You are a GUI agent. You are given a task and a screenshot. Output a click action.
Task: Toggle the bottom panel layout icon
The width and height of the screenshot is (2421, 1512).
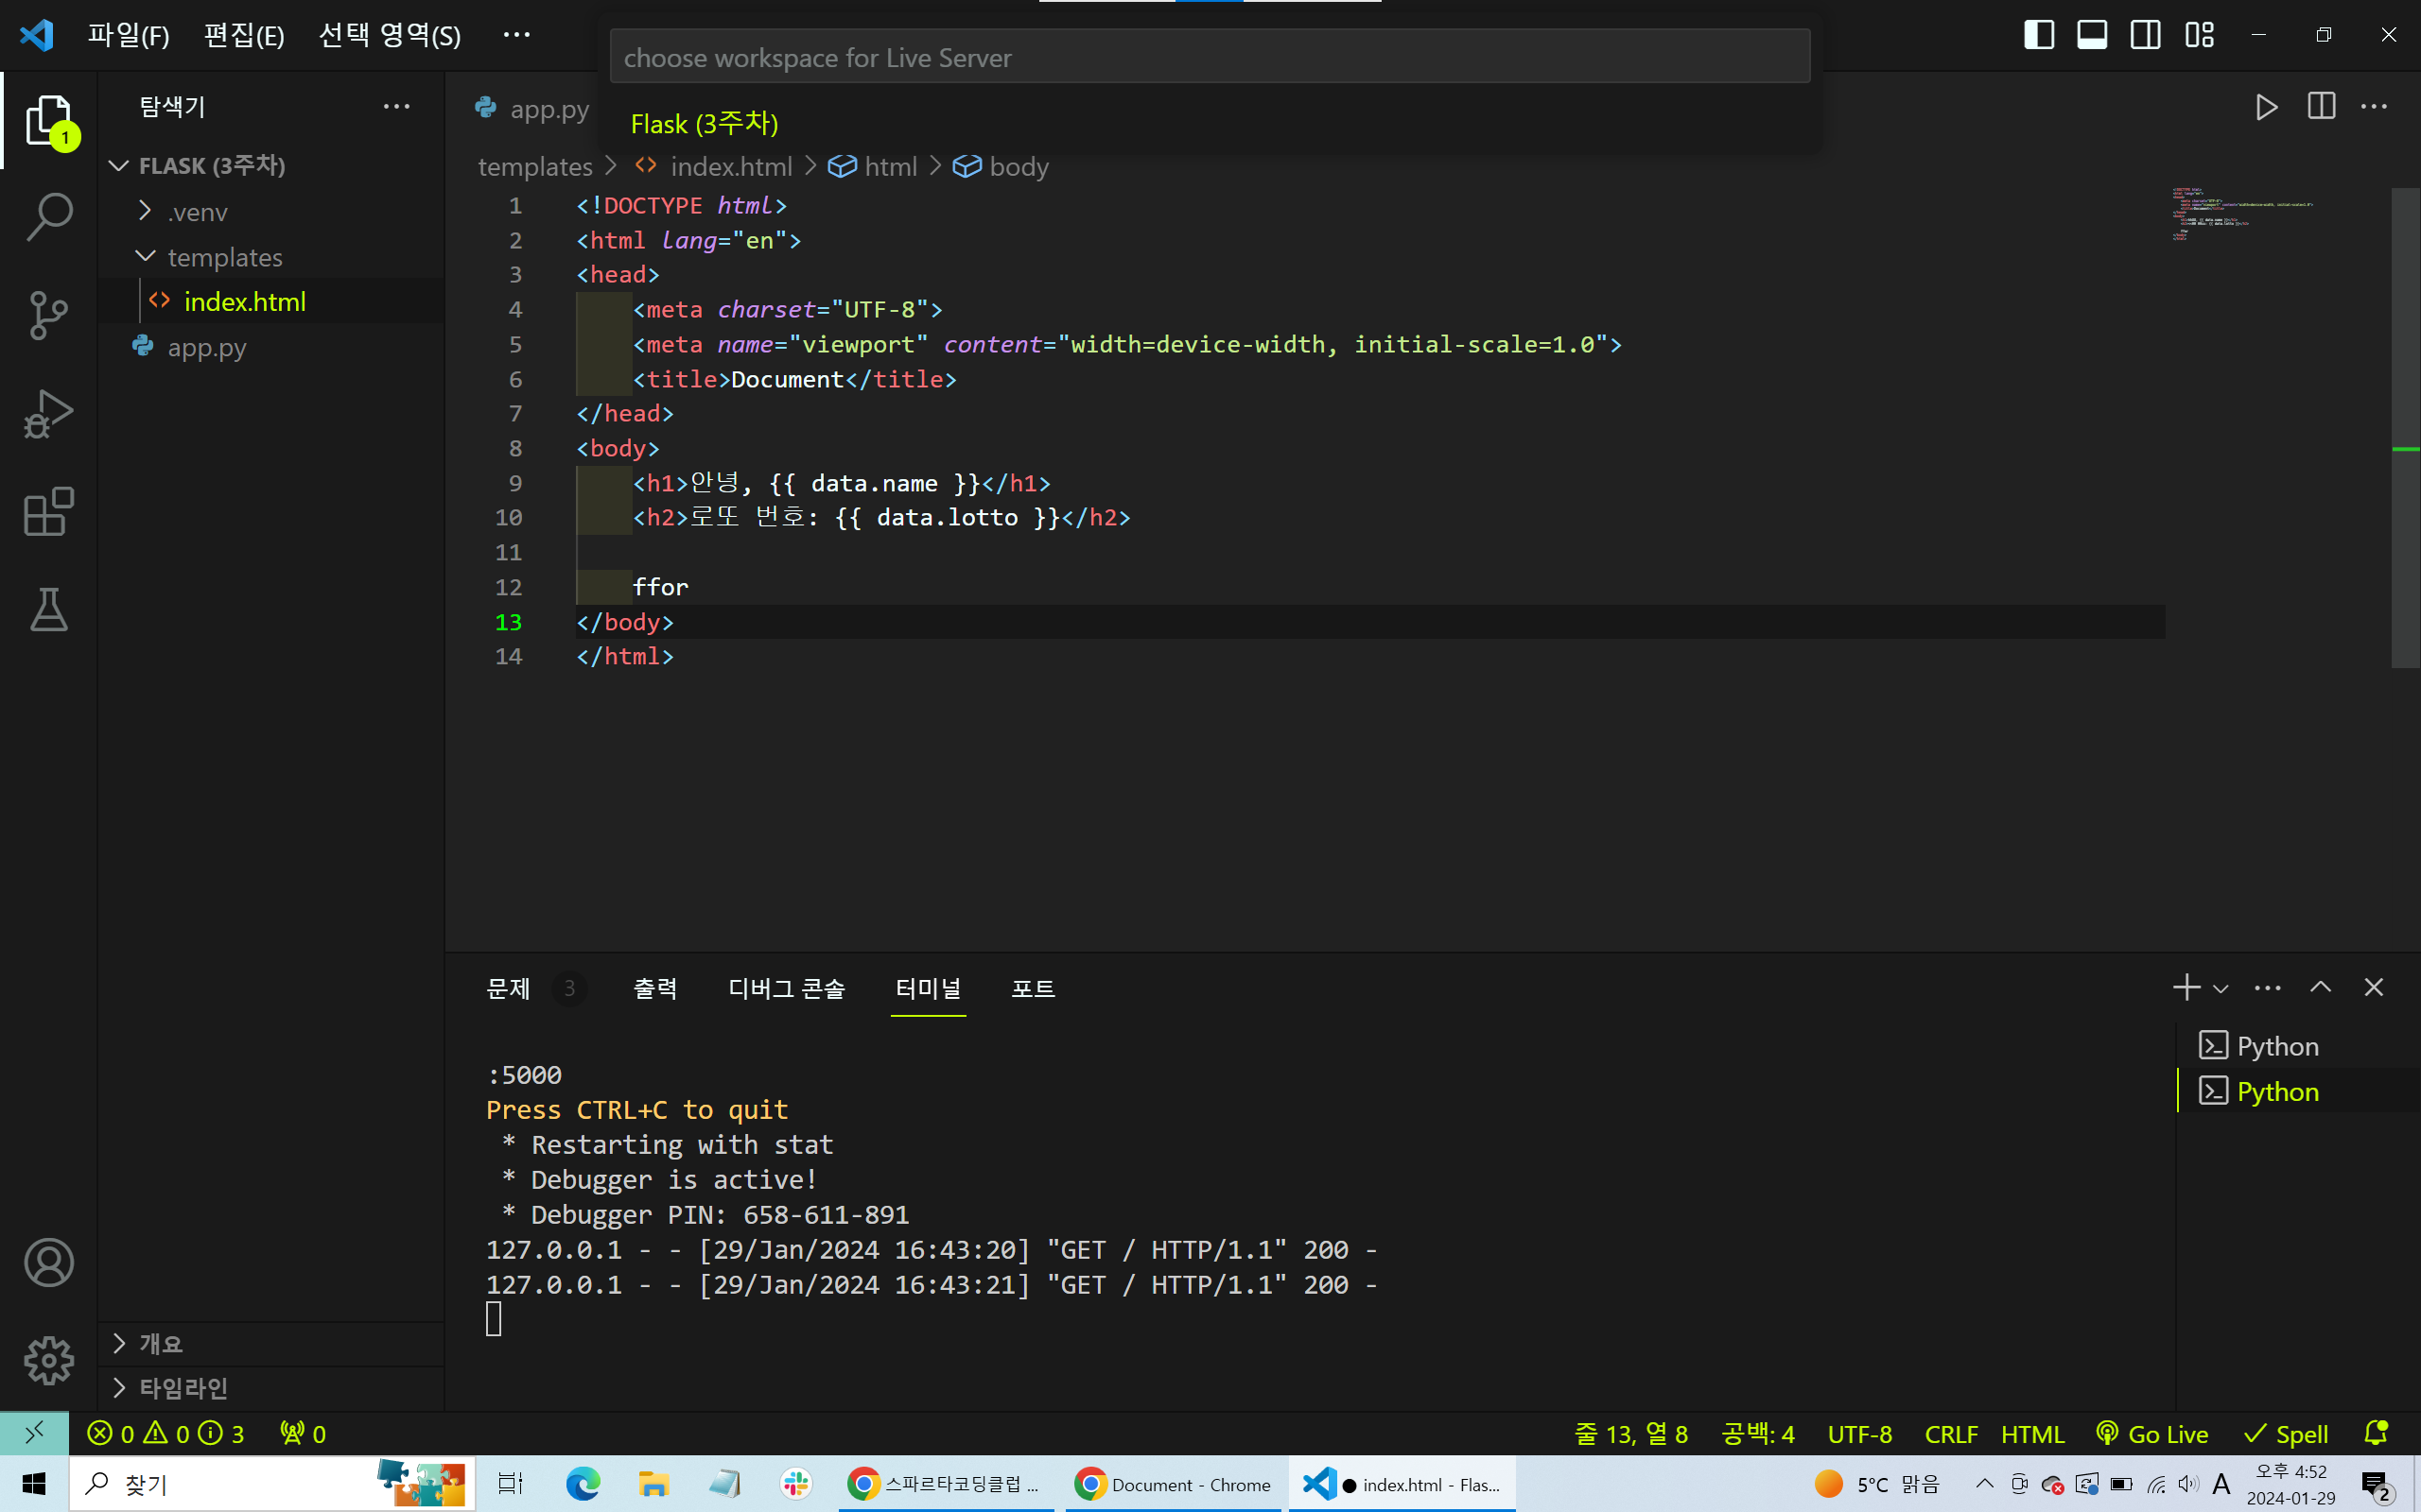click(x=2092, y=35)
